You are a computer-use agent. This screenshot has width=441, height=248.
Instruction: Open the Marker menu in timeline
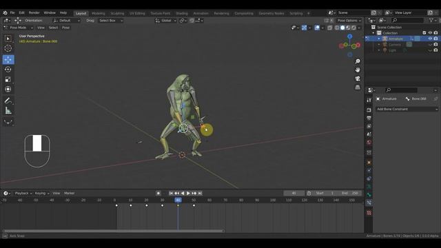click(69, 193)
